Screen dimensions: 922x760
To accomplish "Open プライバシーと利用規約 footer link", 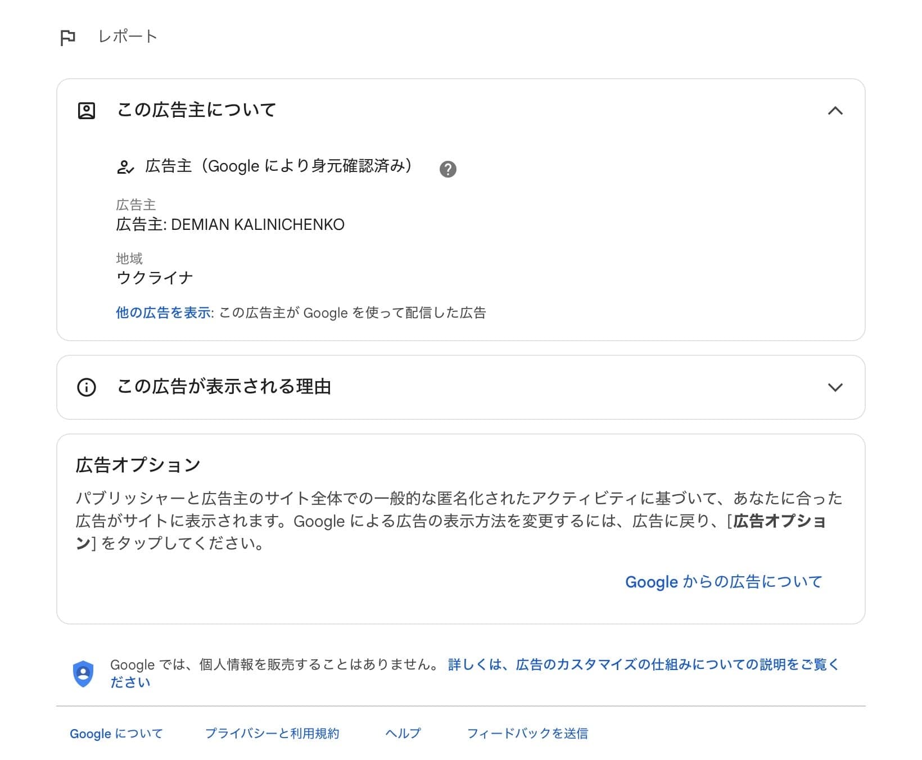I will (272, 734).
